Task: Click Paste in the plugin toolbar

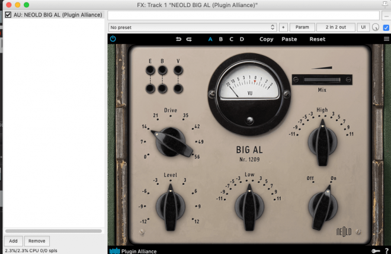Action: 289,39
